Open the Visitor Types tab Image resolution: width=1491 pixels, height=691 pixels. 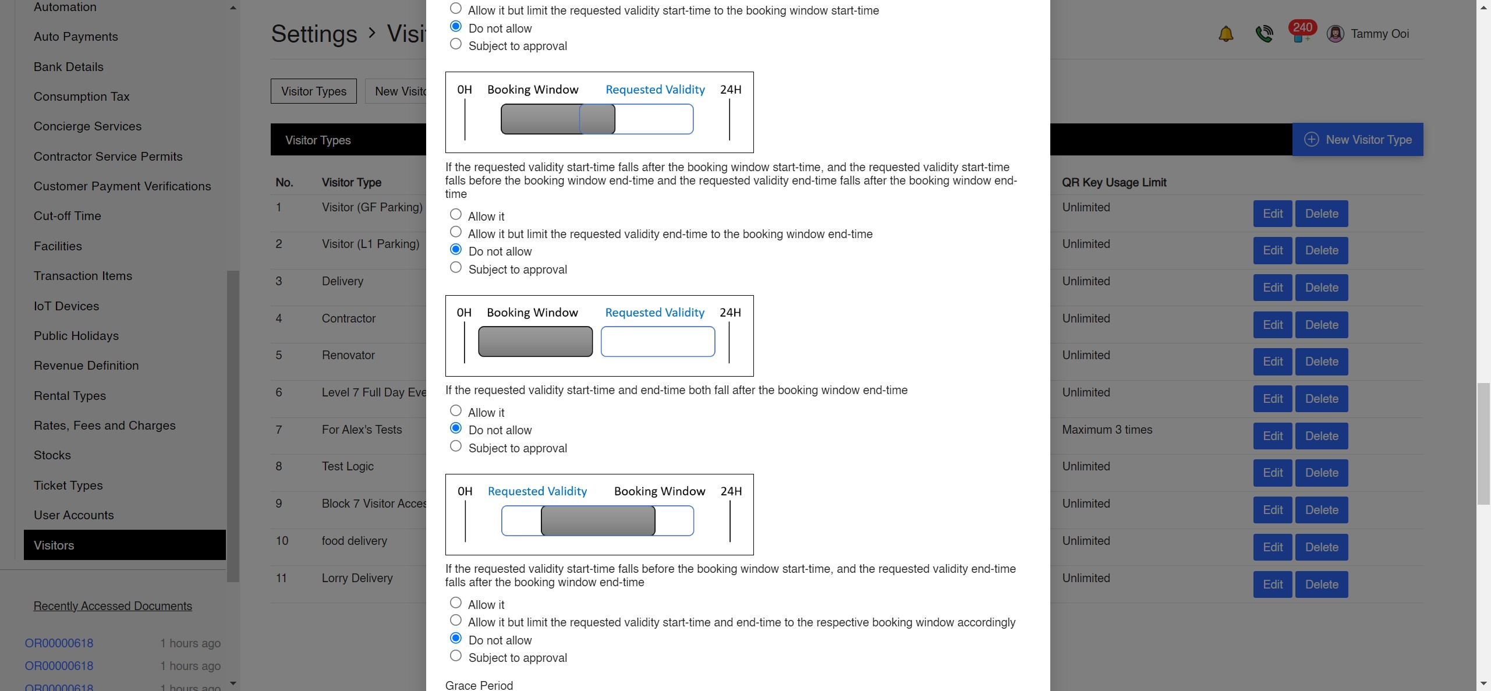[x=314, y=91]
